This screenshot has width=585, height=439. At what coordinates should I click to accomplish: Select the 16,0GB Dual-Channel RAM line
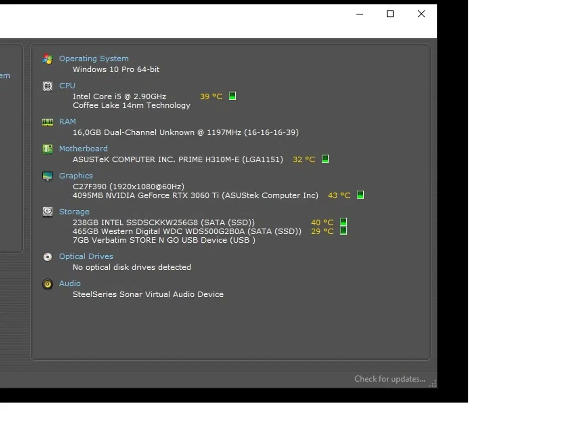click(186, 133)
